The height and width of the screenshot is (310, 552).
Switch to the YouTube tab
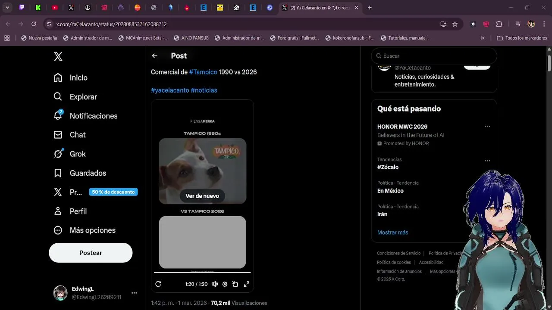coord(55,7)
